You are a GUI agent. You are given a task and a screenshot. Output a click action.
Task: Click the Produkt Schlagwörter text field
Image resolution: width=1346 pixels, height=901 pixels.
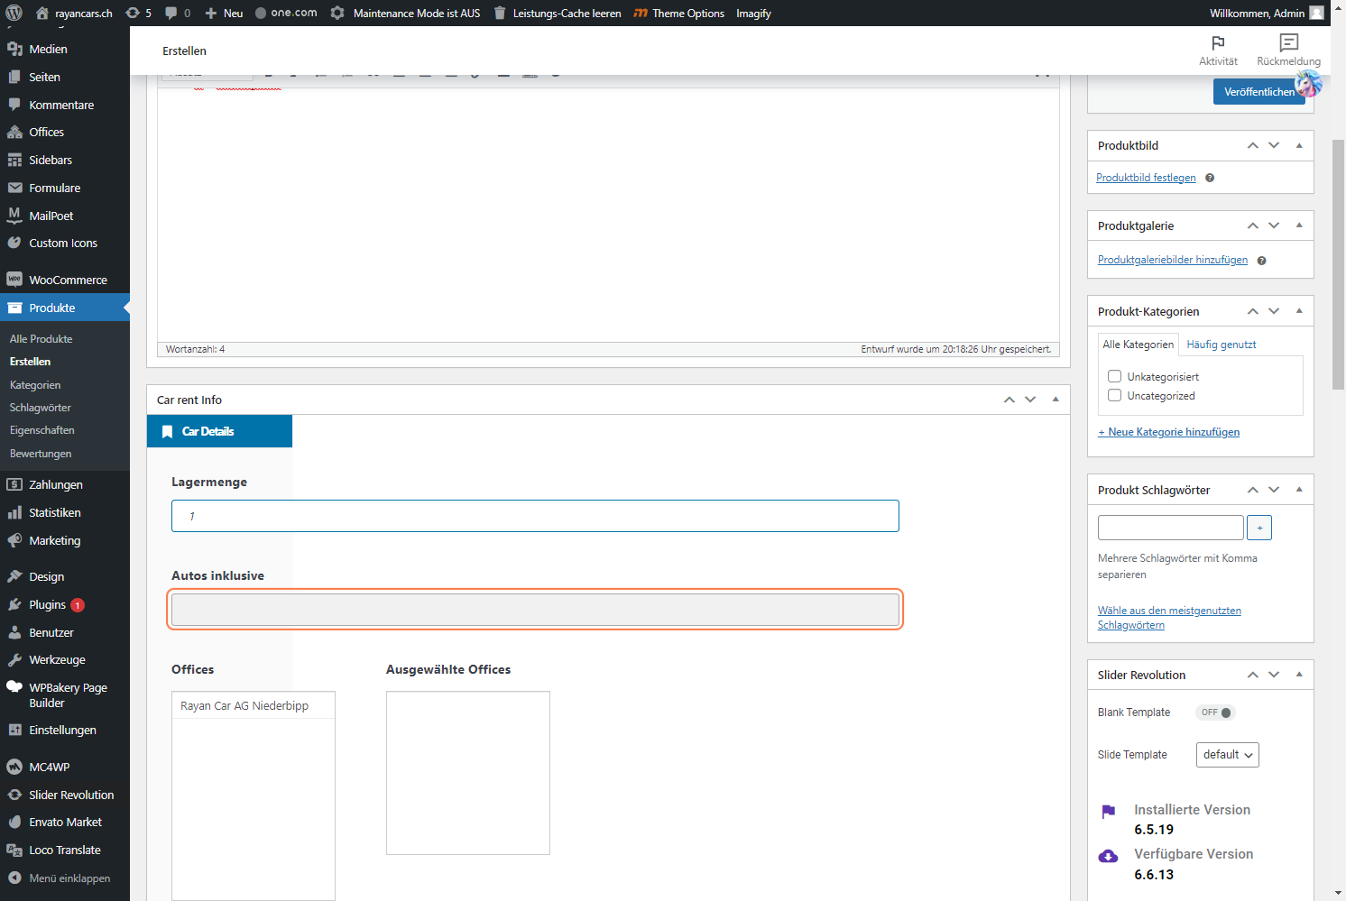point(1171,528)
